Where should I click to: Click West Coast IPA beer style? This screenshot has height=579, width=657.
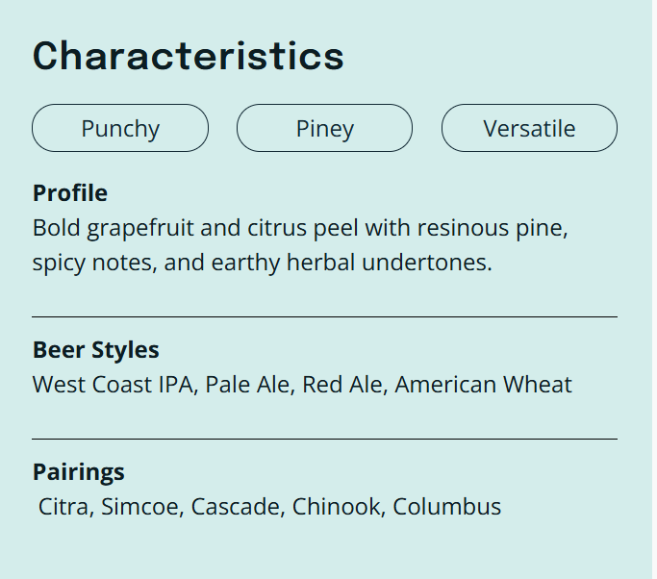115,385
